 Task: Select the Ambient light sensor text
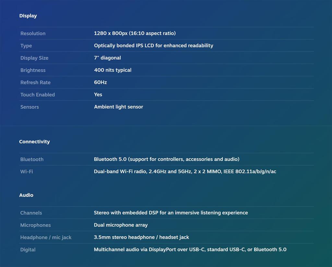click(118, 107)
